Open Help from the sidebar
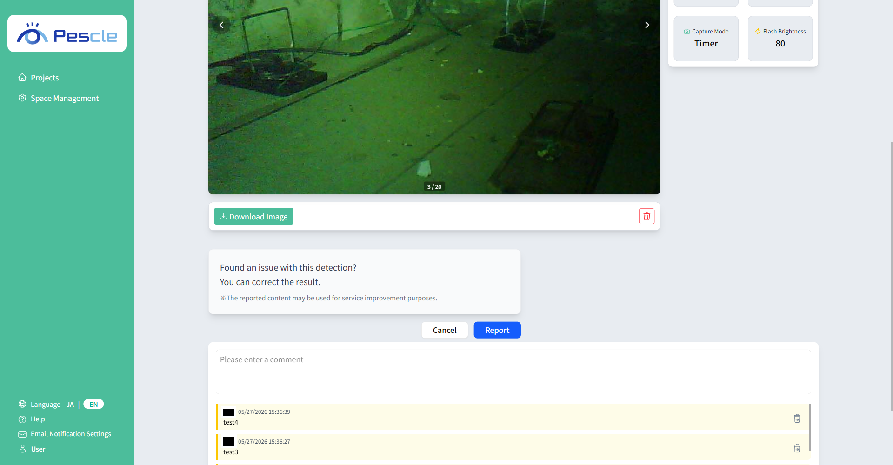Image resolution: width=893 pixels, height=465 pixels. [32, 419]
